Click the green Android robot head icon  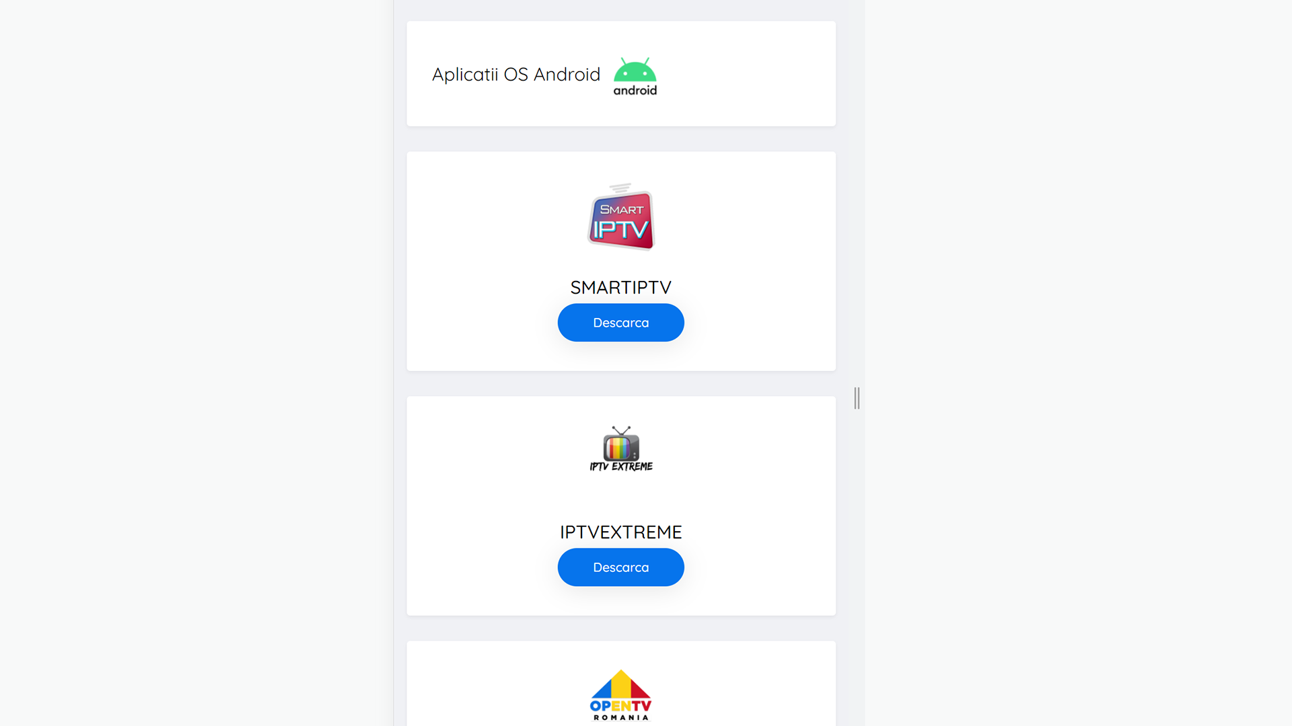click(635, 70)
